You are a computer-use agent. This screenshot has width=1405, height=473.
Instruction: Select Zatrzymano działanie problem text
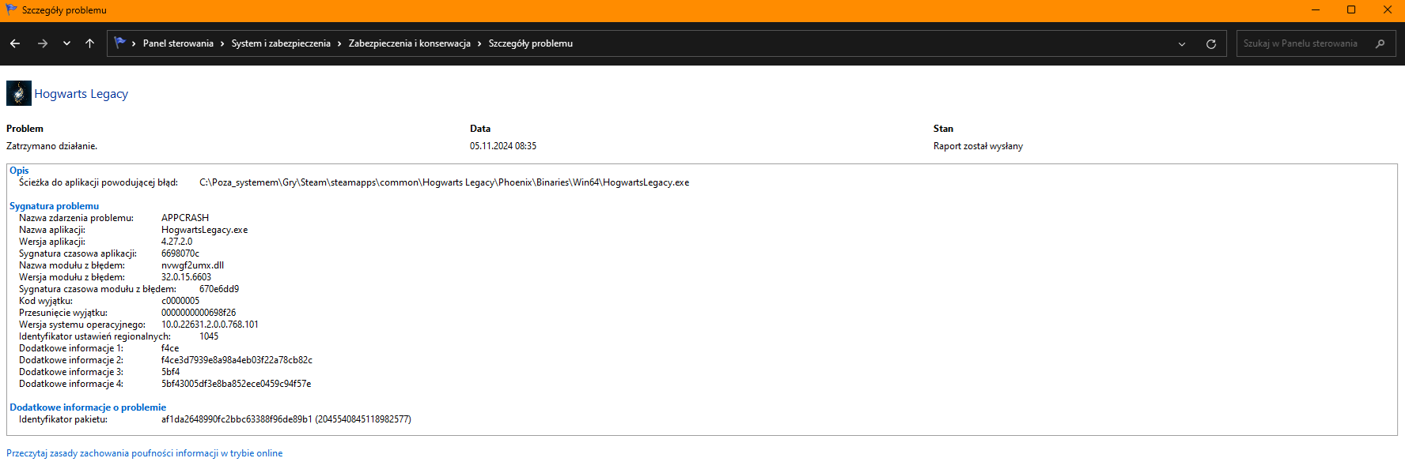coord(51,146)
